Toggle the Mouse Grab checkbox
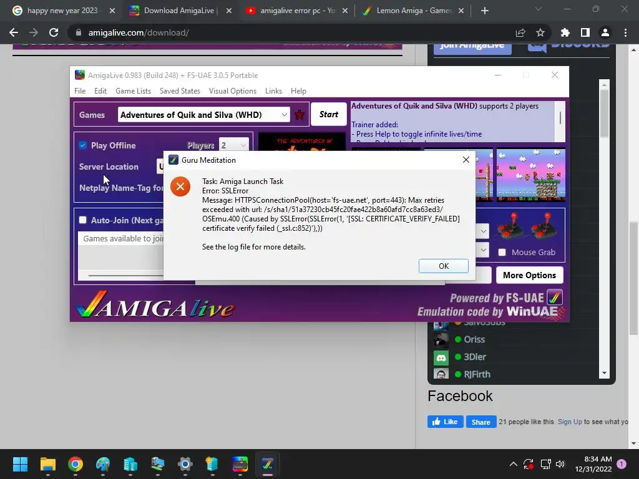The width and height of the screenshot is (639, 479). point(502,252)
